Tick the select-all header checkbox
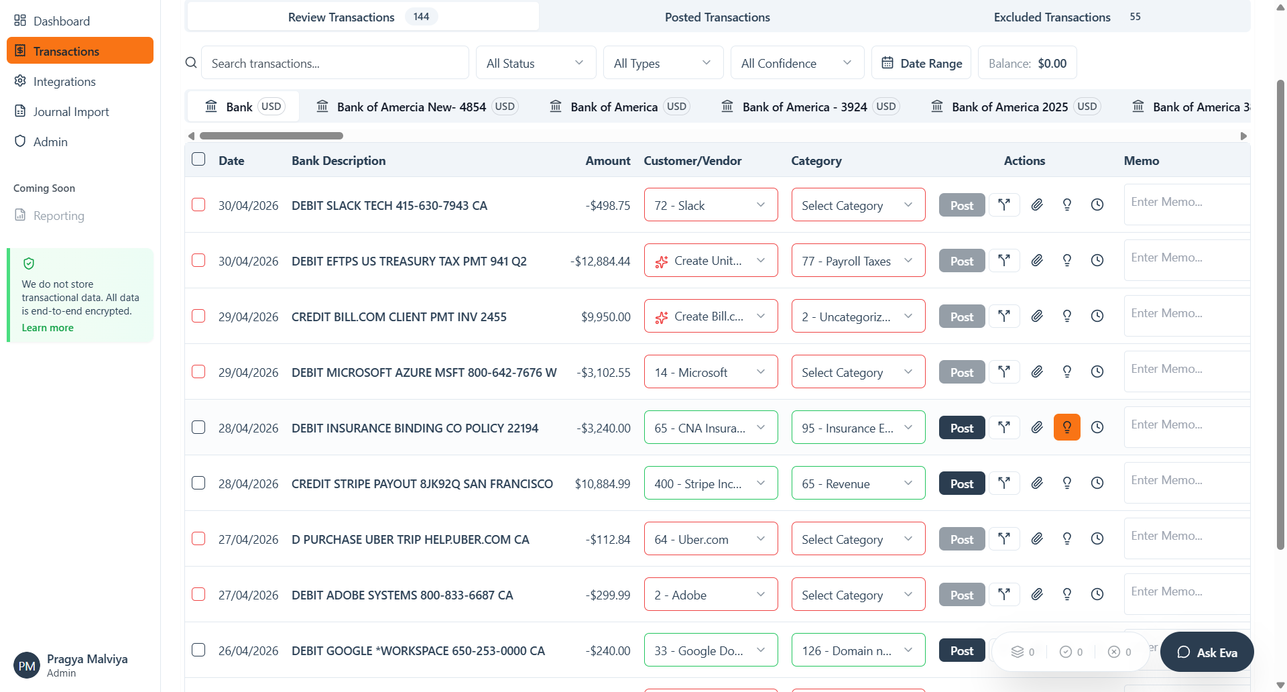This screenshot has width=1287, height=692. (x=198, y=160)
